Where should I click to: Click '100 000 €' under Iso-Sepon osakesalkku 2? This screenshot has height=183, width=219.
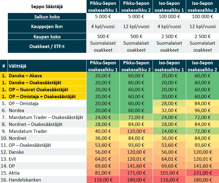coord(202,17)
